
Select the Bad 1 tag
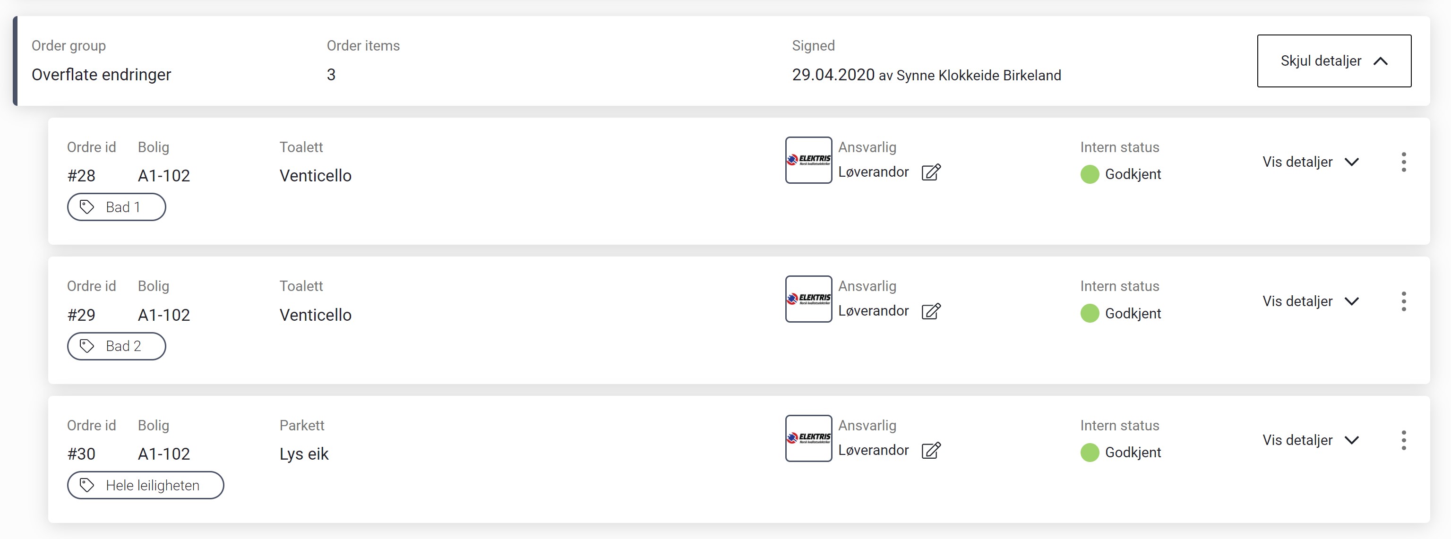point(117,207)
